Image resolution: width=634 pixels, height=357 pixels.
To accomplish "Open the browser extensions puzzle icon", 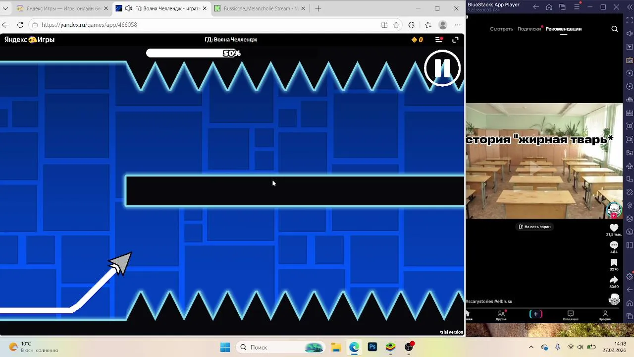I will [x=412, y=25].
